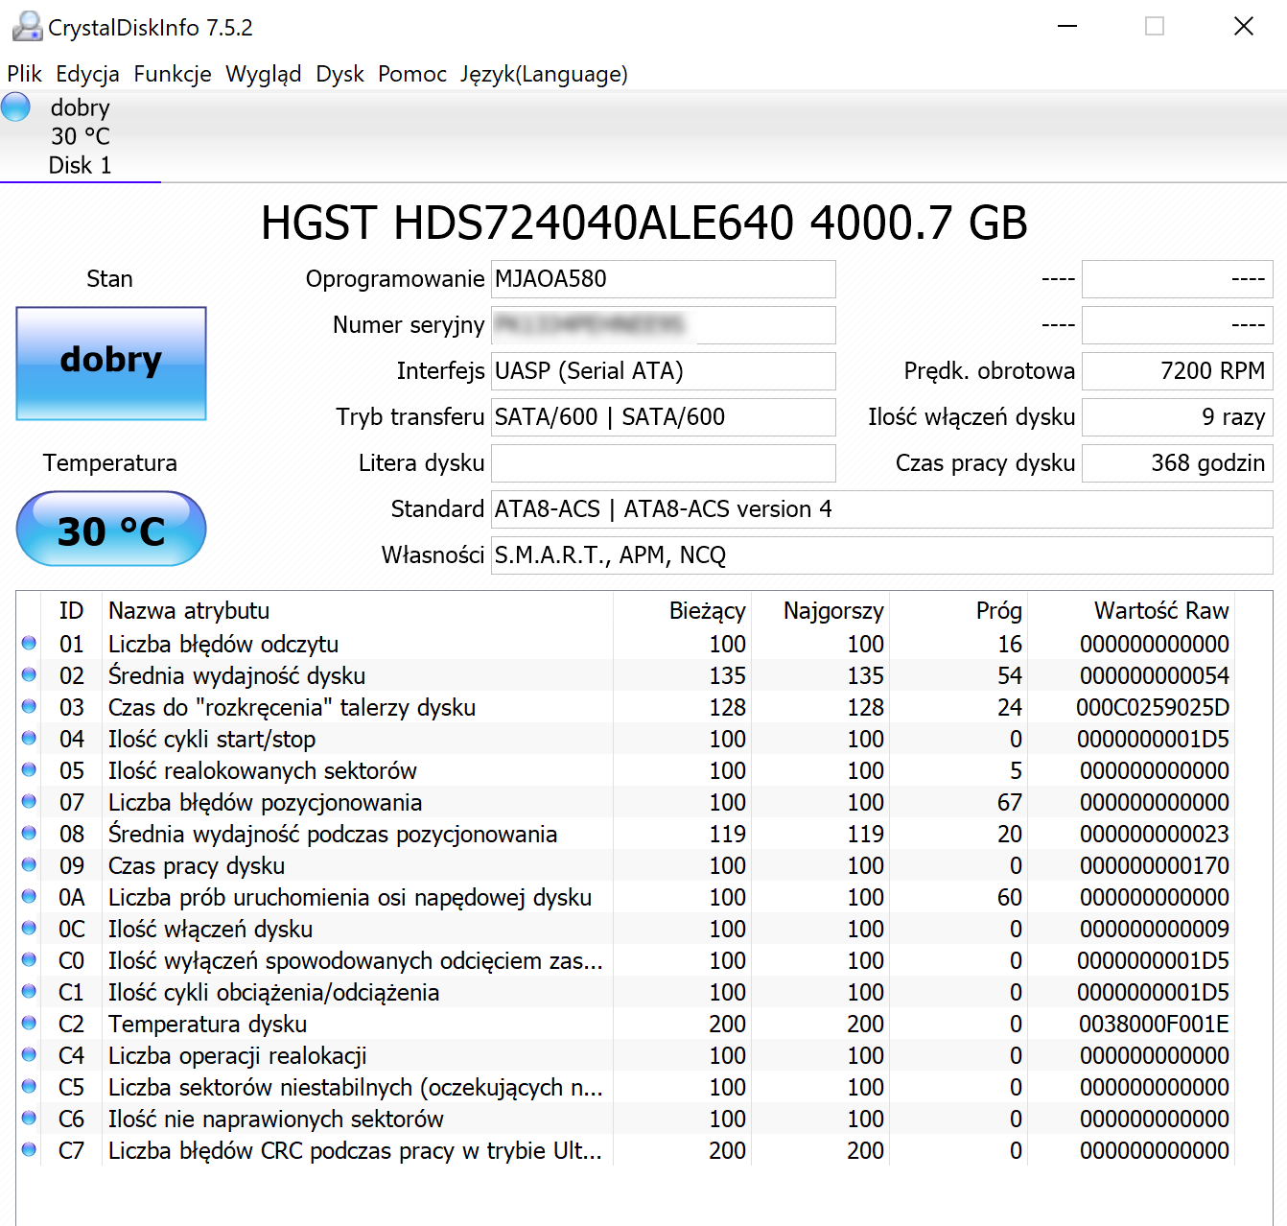Image resolution: width=1287 pixels, height=1226 pixels.
Task: Click status dot for Liczba operacji realokacji
Action: click(29, 1055)
